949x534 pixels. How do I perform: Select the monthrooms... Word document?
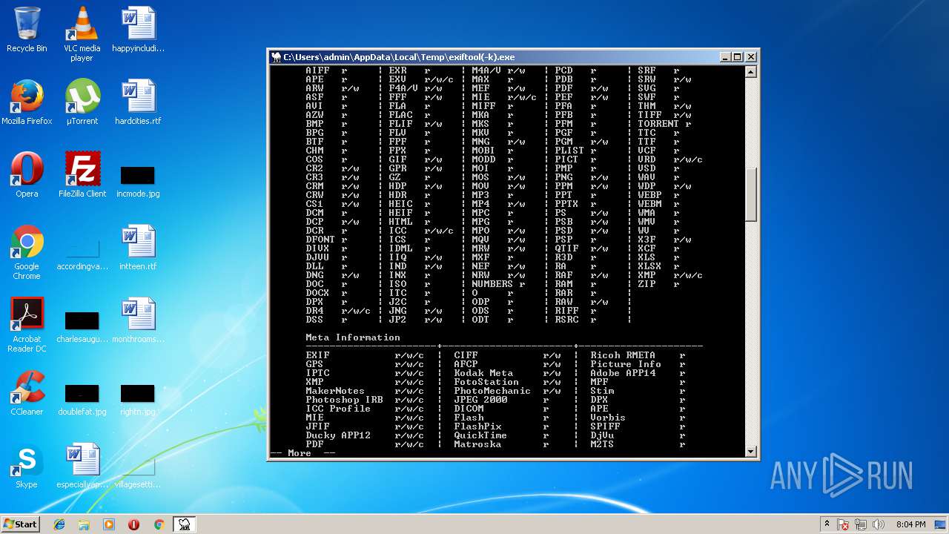point(138,320)
